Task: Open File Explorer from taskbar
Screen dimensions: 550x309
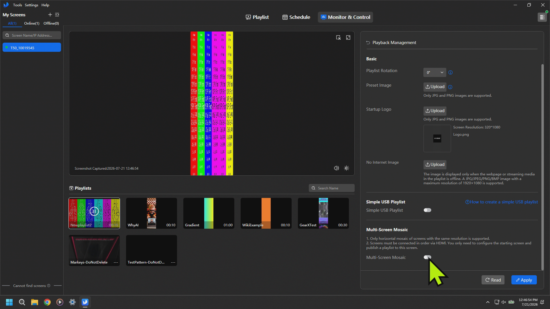Action: click(35, 302)
